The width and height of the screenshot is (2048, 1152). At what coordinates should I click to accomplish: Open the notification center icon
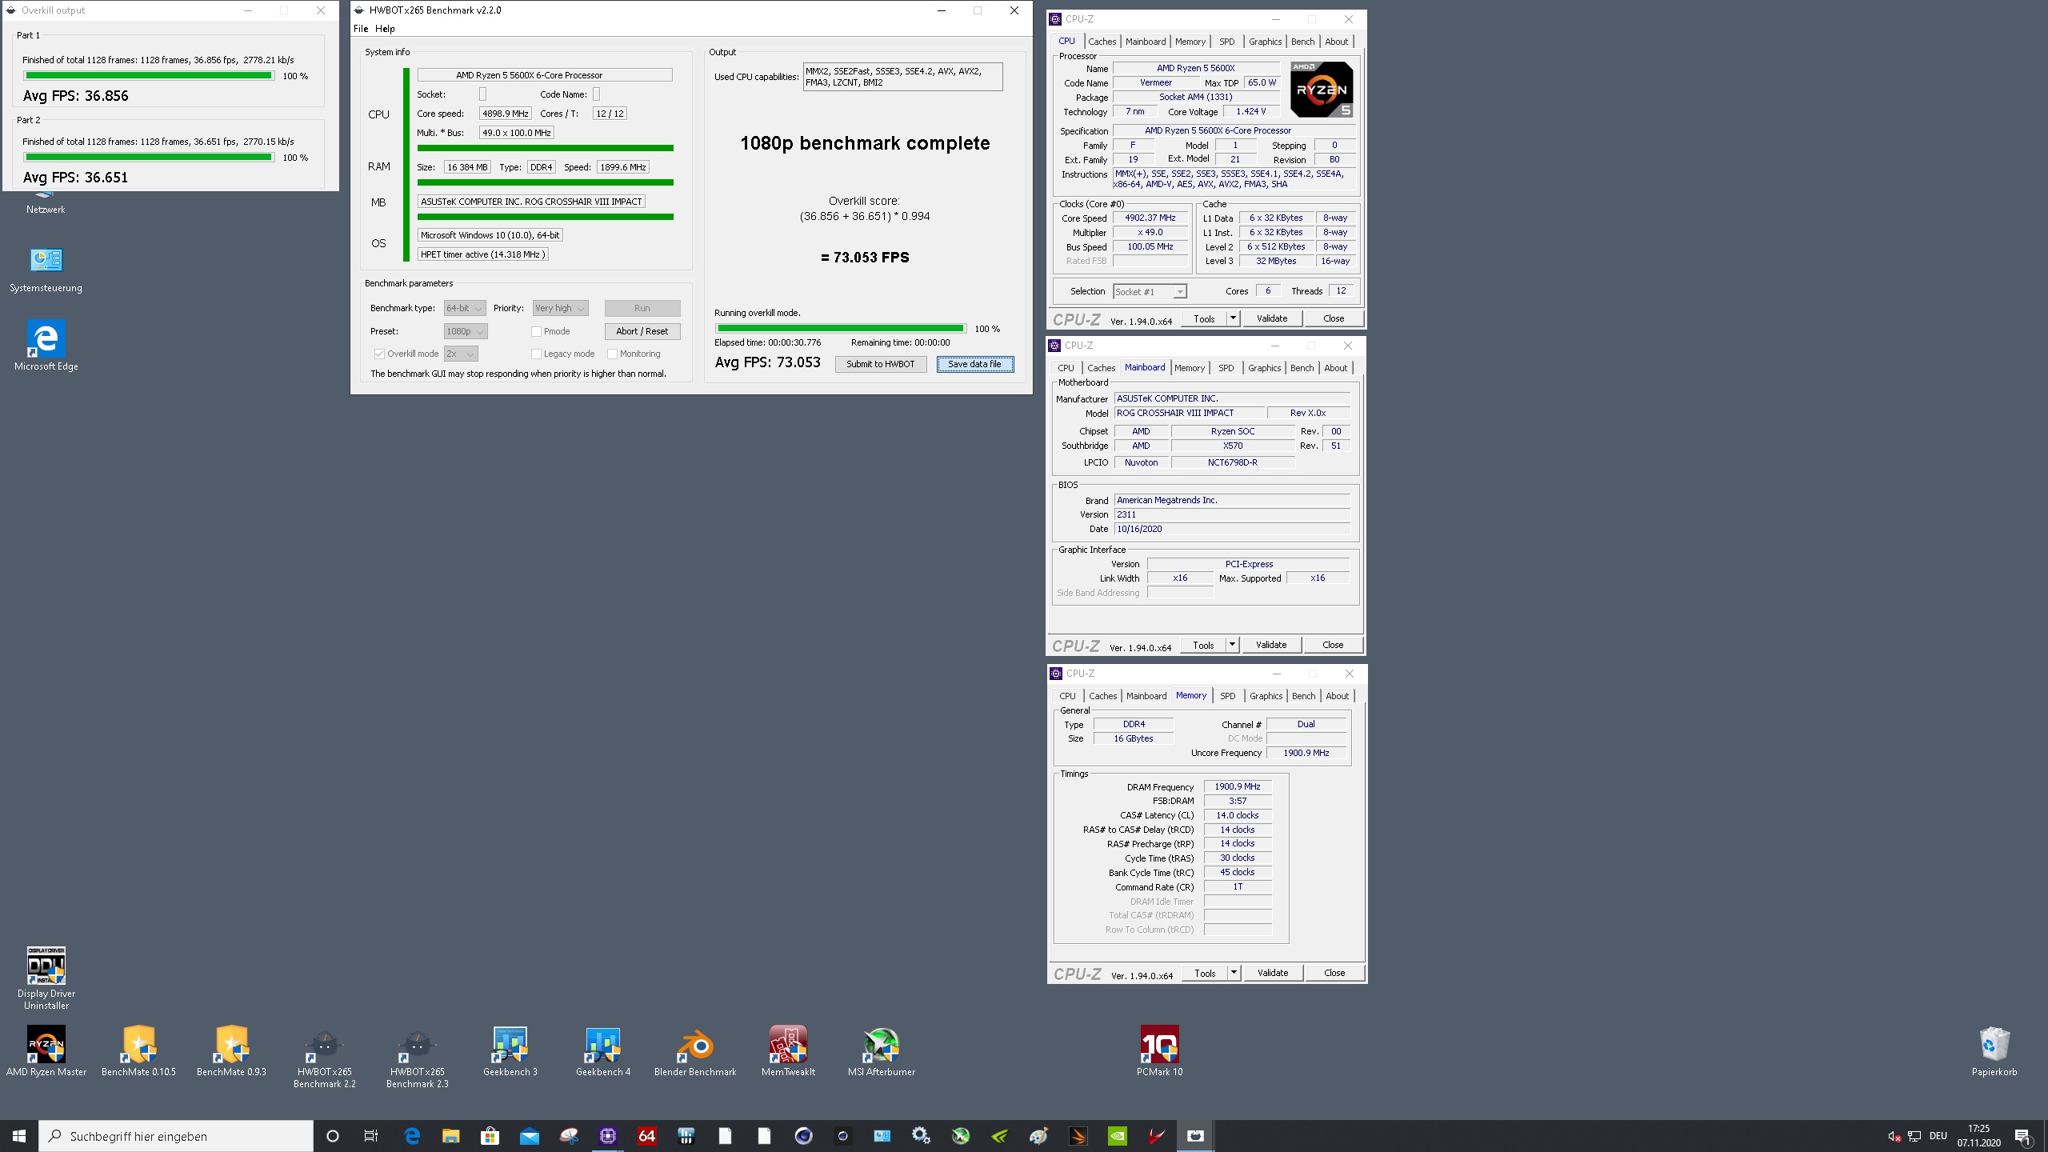pyautogui.click(x=2022, y=1136)
